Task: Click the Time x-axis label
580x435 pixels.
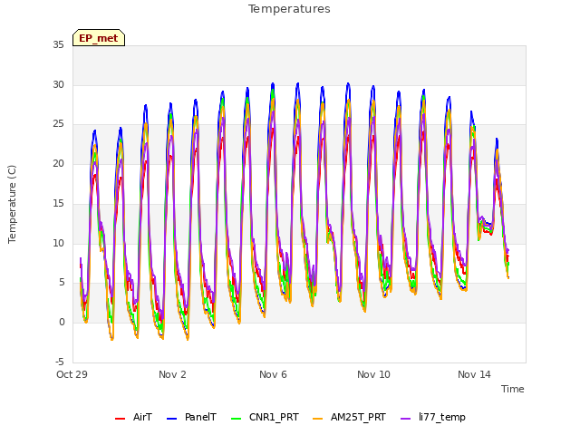Action: pyautogui.click(x=513, y=389)
